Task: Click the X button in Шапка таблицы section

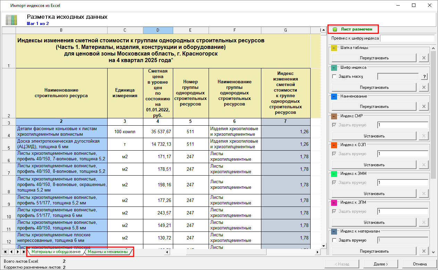Action: (423, 58)
